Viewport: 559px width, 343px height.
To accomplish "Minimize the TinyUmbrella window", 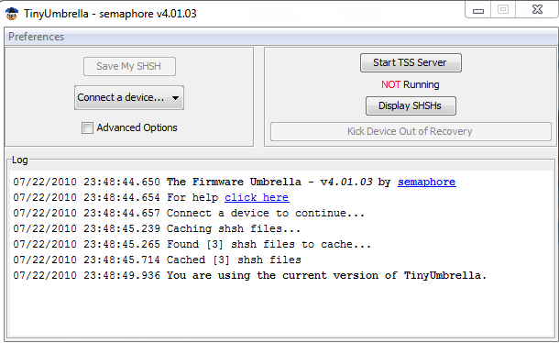I will click(x=478, y=10).
